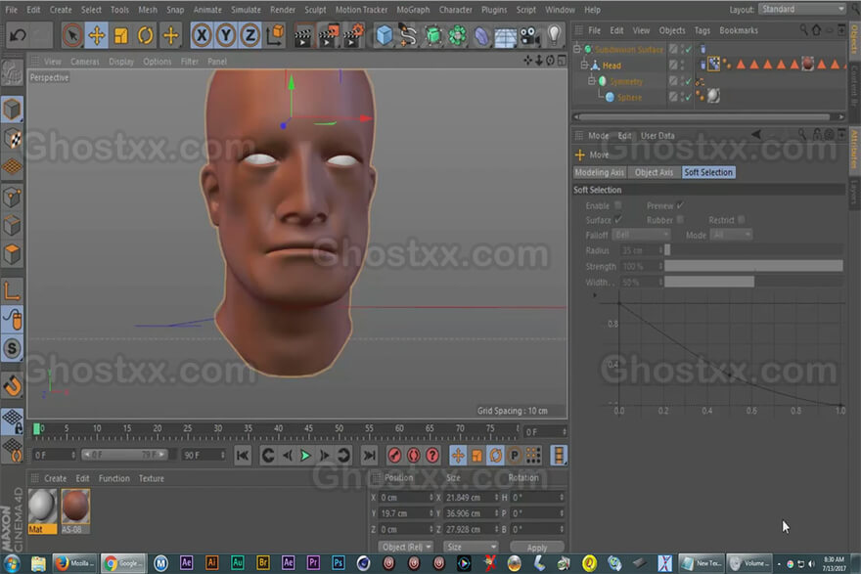The width and height of the screenshot is (861, 574).
Task: Collapse the Head object tree node
Action: coord(585,66)
